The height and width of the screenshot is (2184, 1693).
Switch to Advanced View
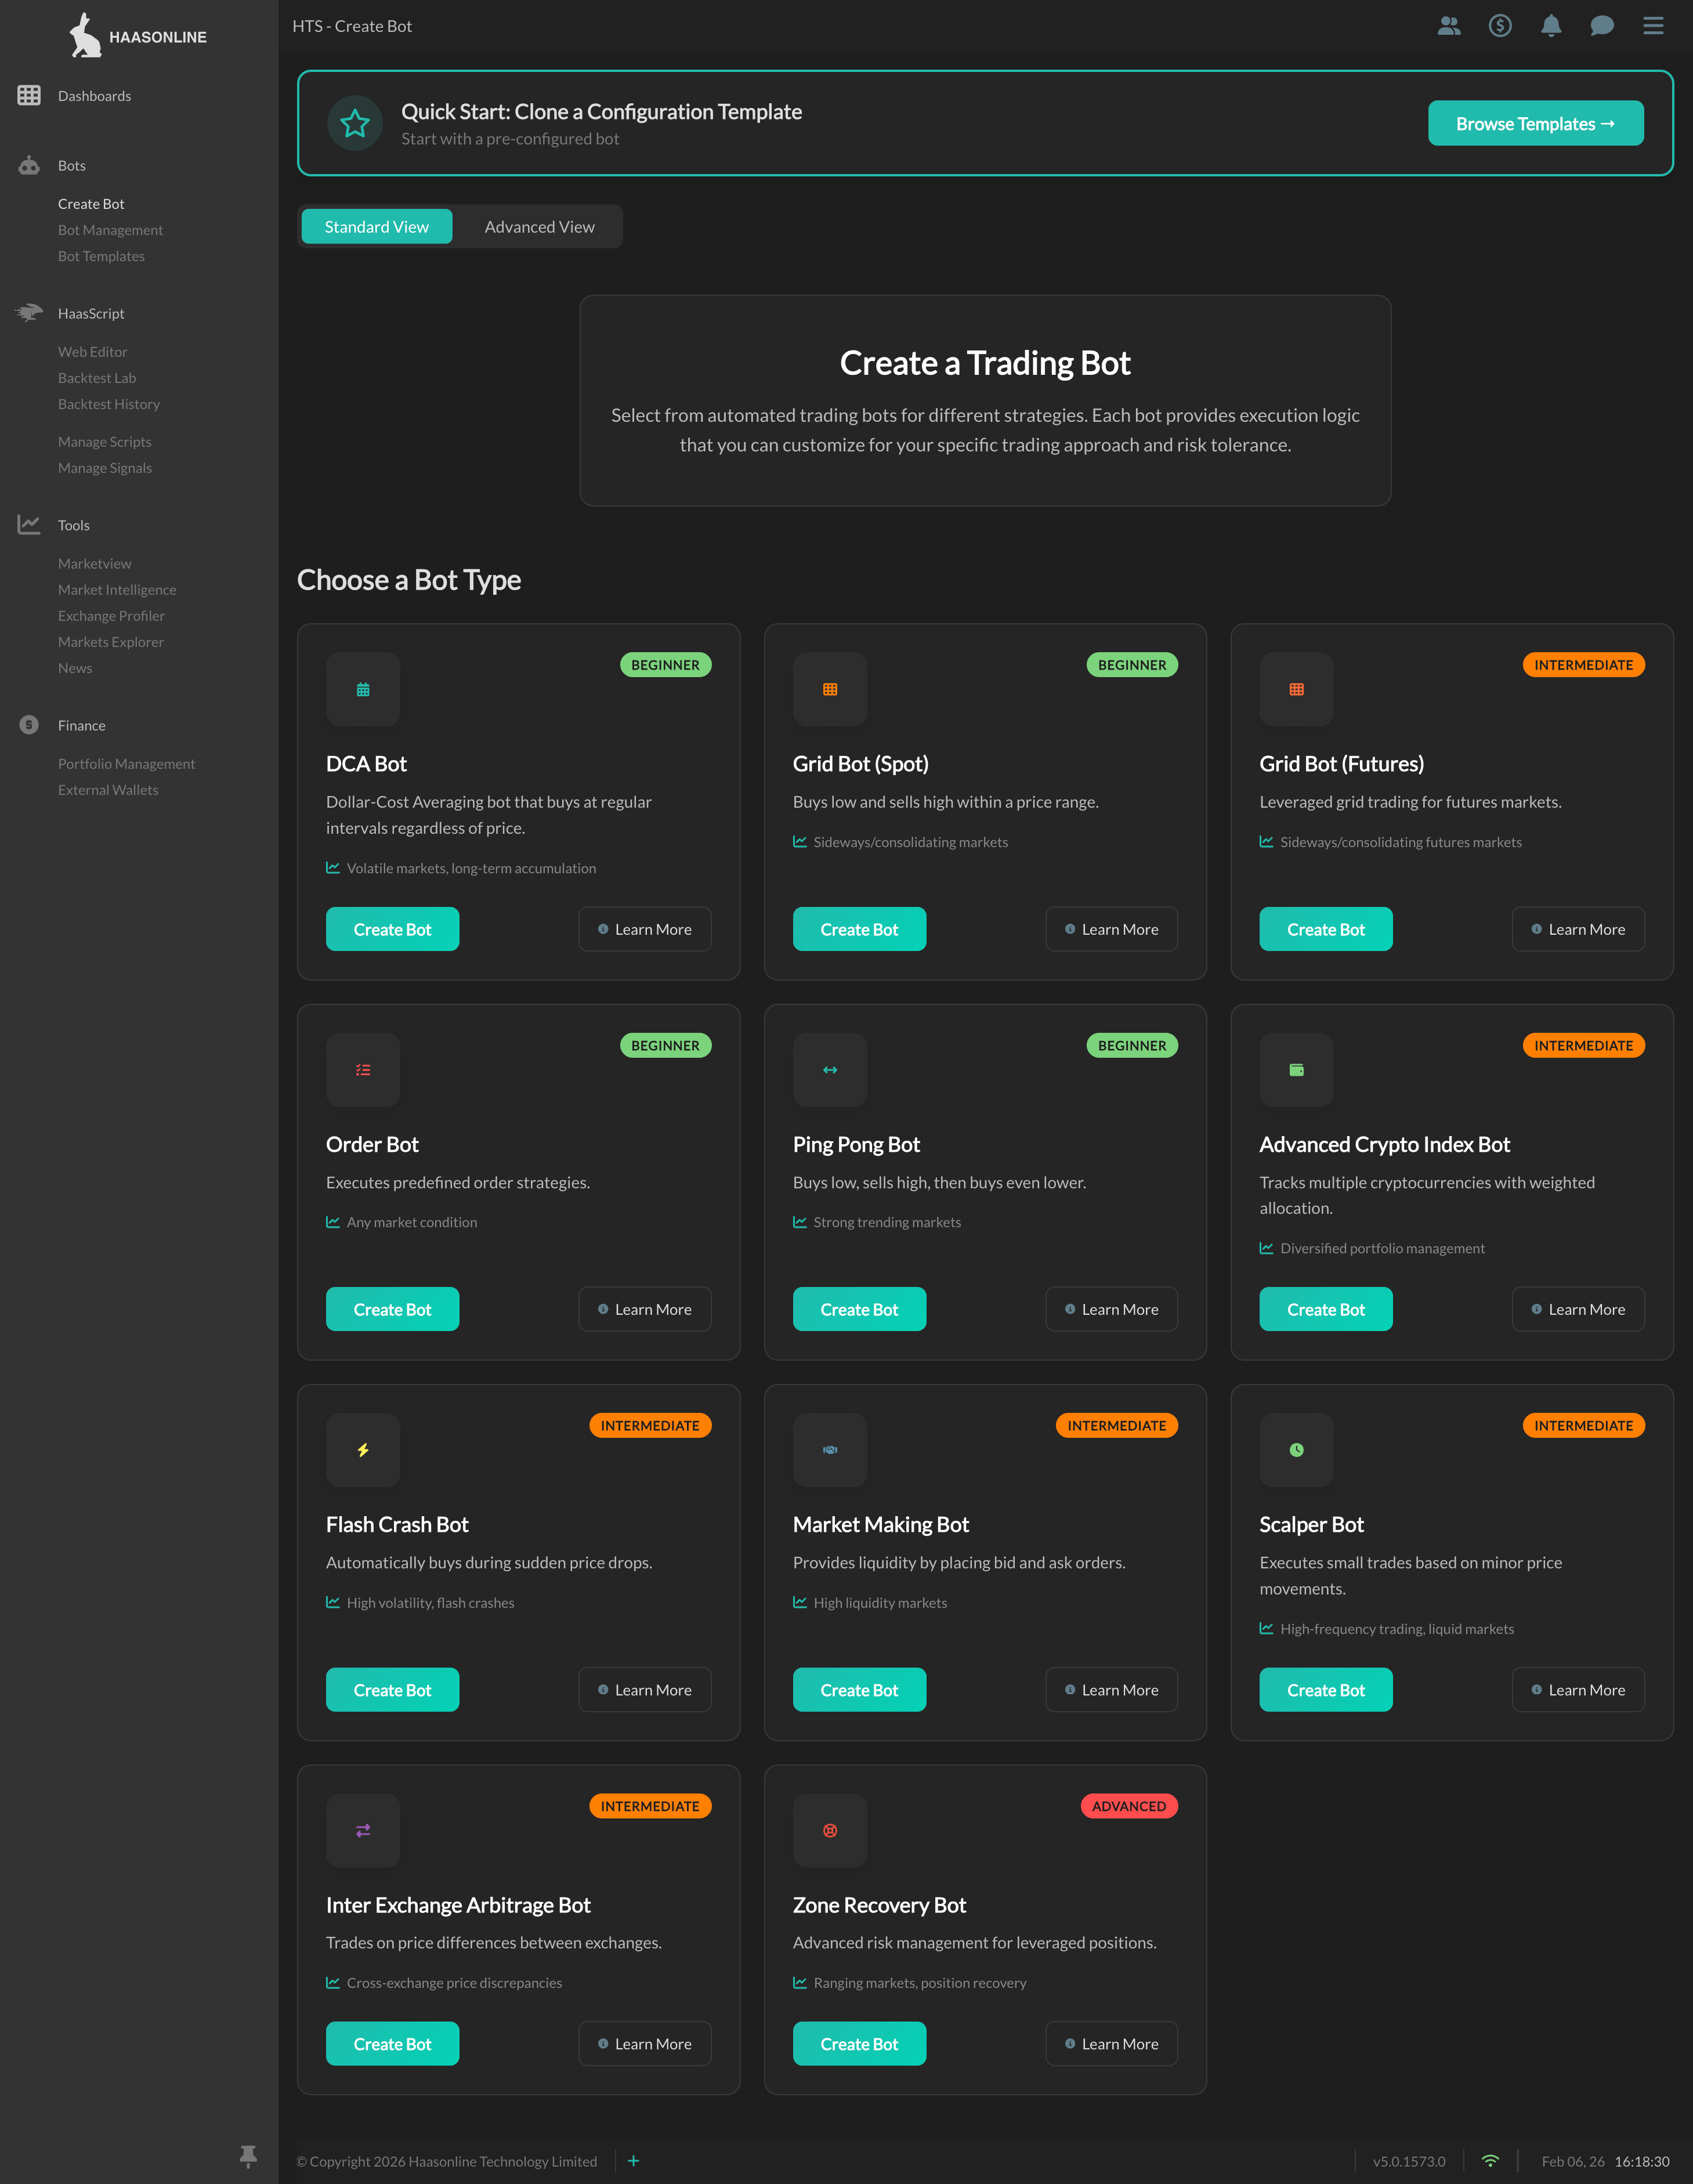538,226
